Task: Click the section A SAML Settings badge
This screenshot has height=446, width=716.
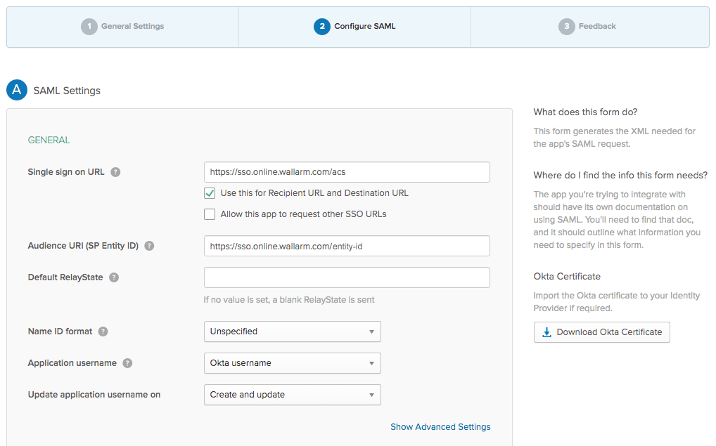Action: 17,90
